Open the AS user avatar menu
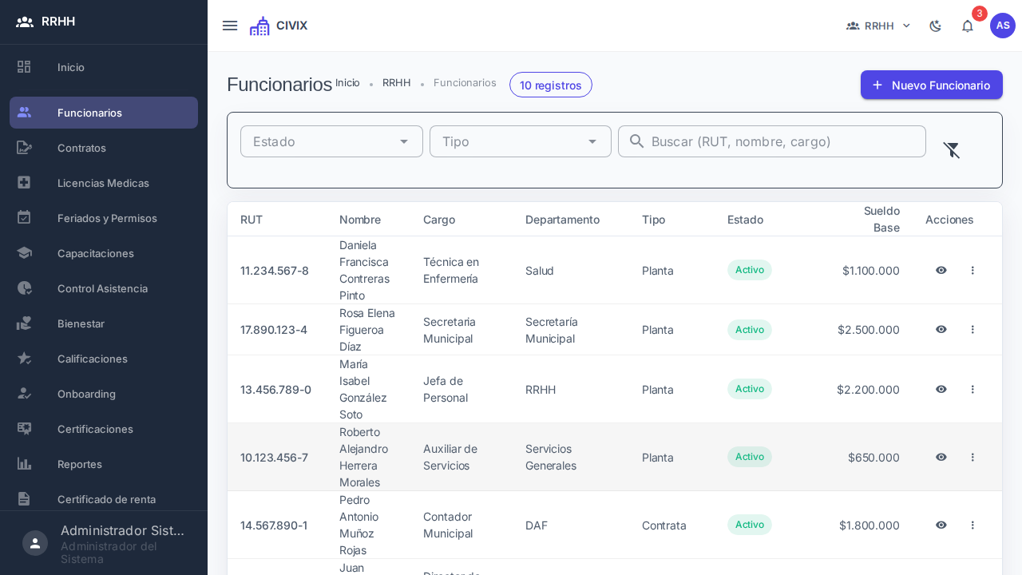The width and height of the screenshot is (1022, 575). click(x=1003, y=26)
